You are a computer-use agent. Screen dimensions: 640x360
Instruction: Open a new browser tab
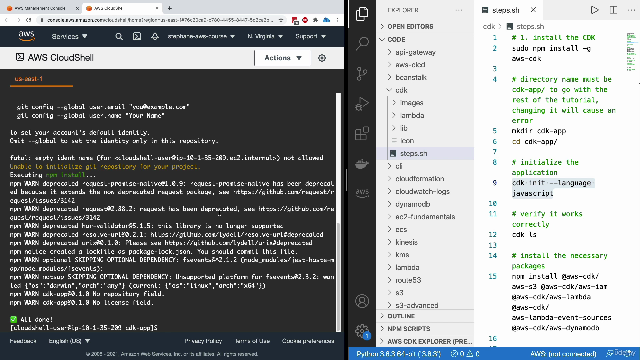click(x=170, y=8)
